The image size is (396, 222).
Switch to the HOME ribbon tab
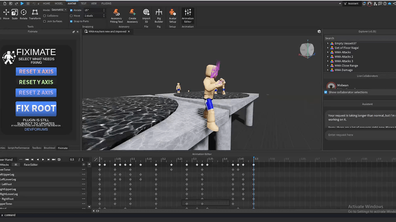46,3
